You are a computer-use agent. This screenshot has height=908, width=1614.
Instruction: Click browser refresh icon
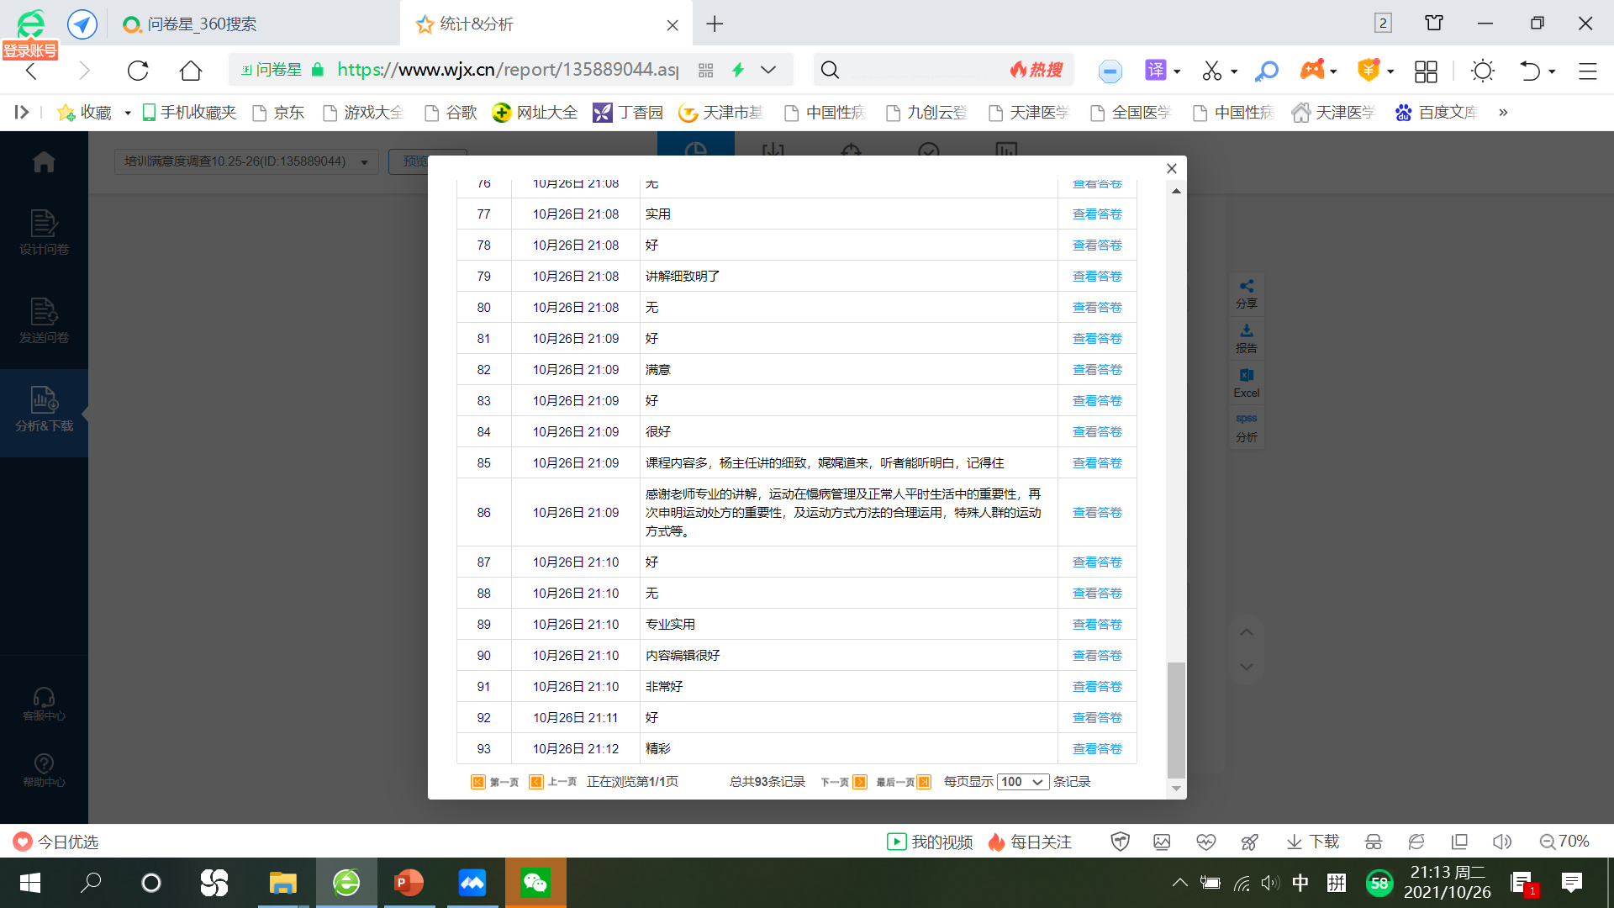pyautogui.click(x=138, y=70)
